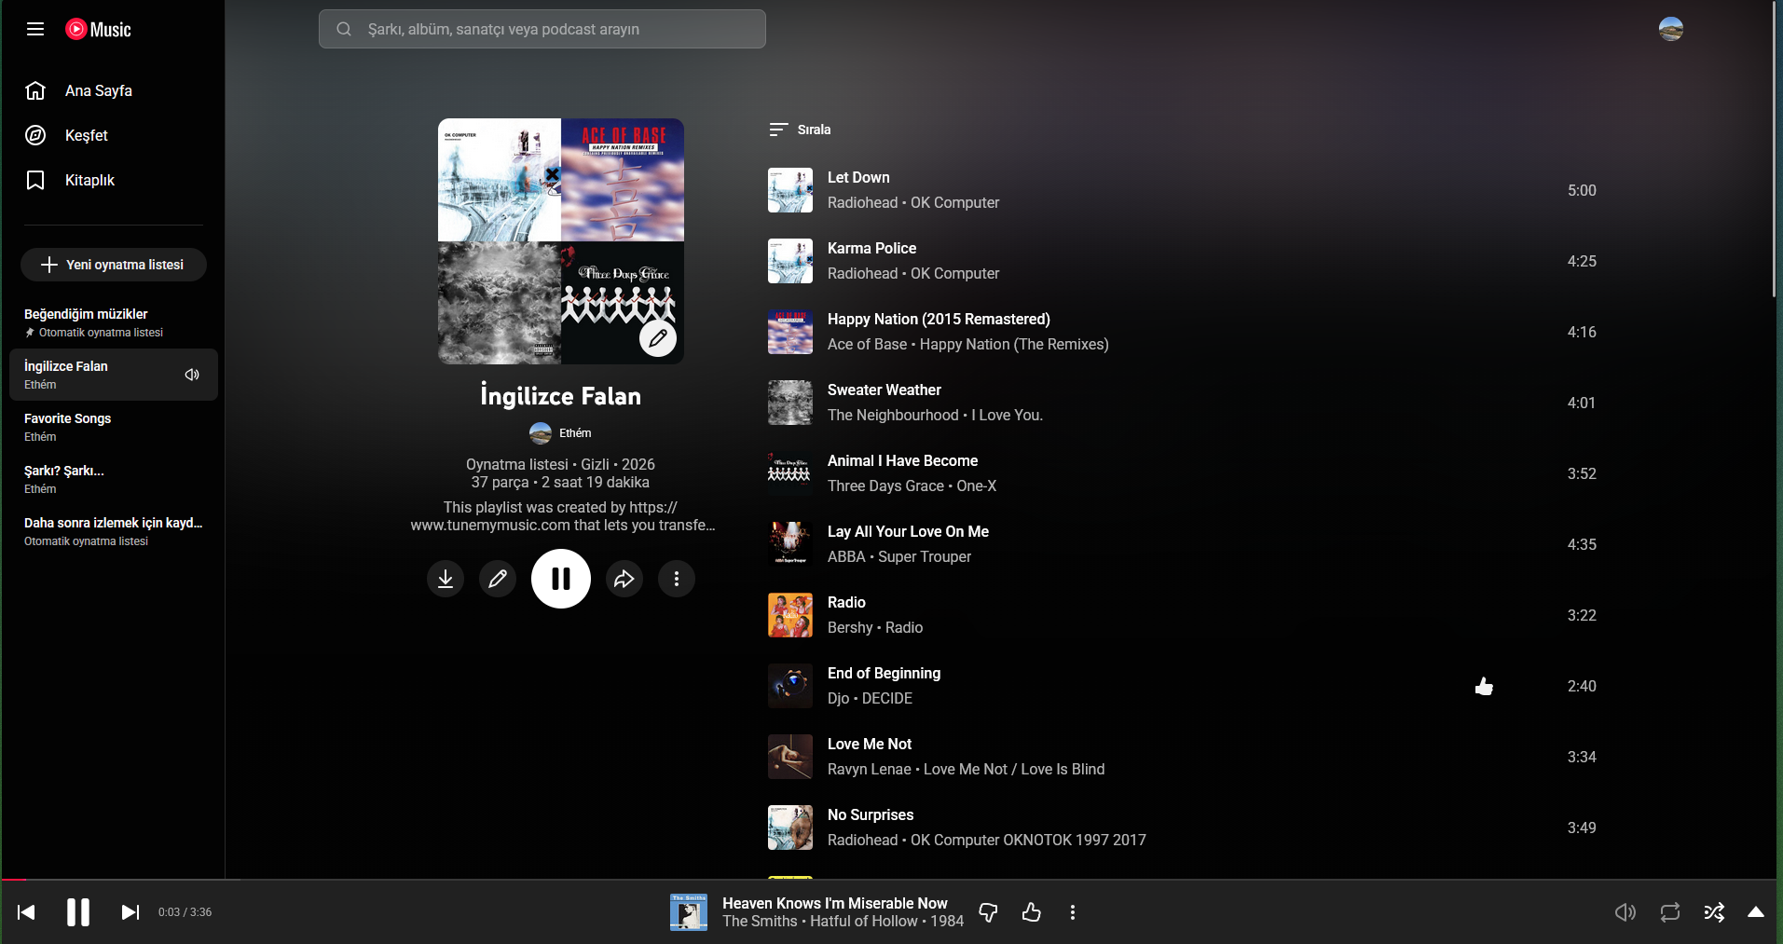Click the YouTube Music logo
1783x944 pixels.
pos(98,29)
